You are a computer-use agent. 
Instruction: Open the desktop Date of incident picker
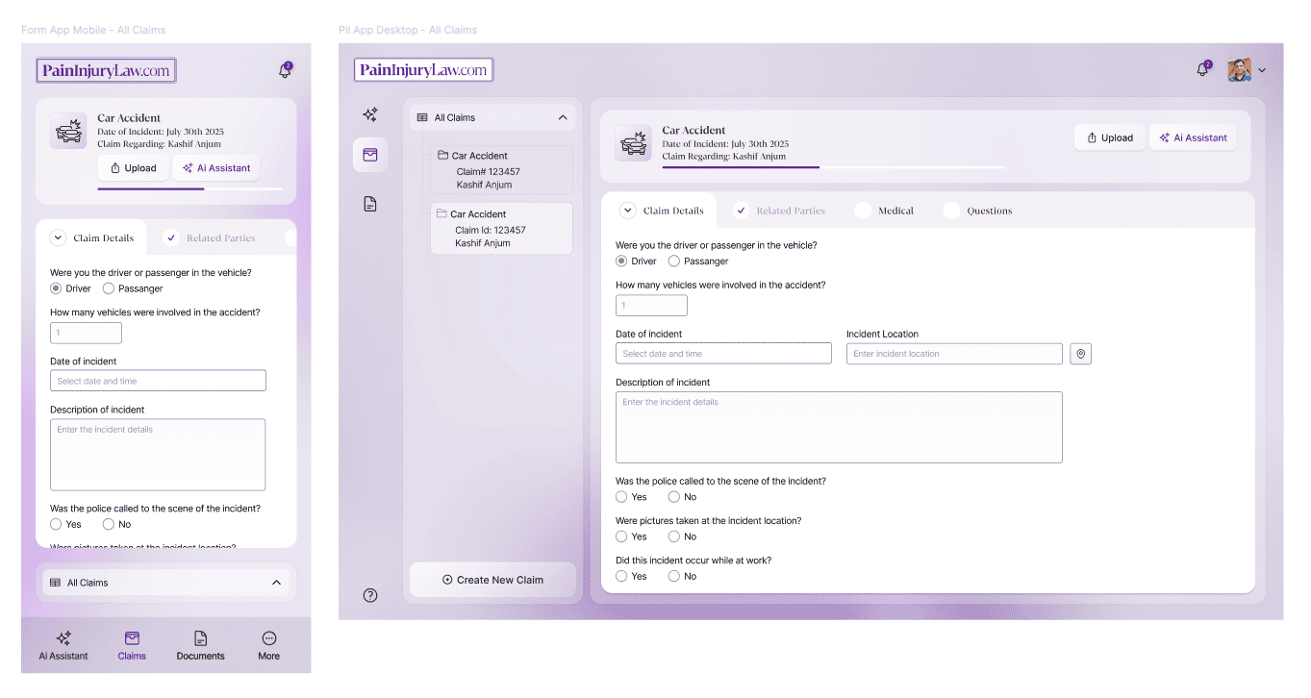[x=723, y=354]
